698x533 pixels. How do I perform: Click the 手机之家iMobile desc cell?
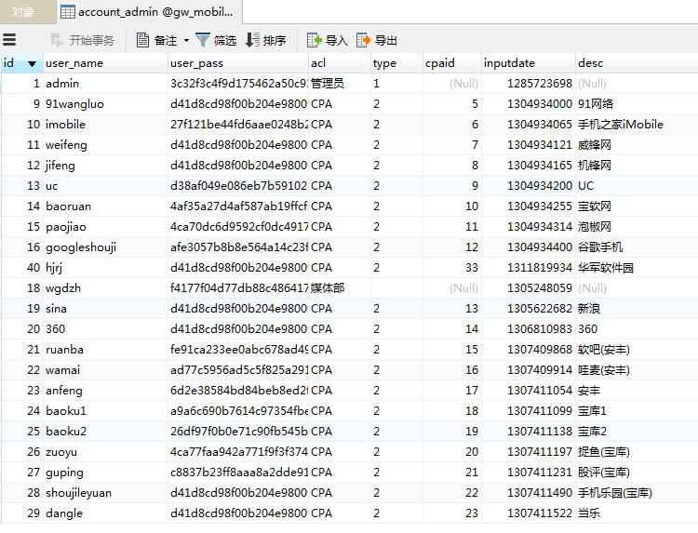(x=637, y=124)
